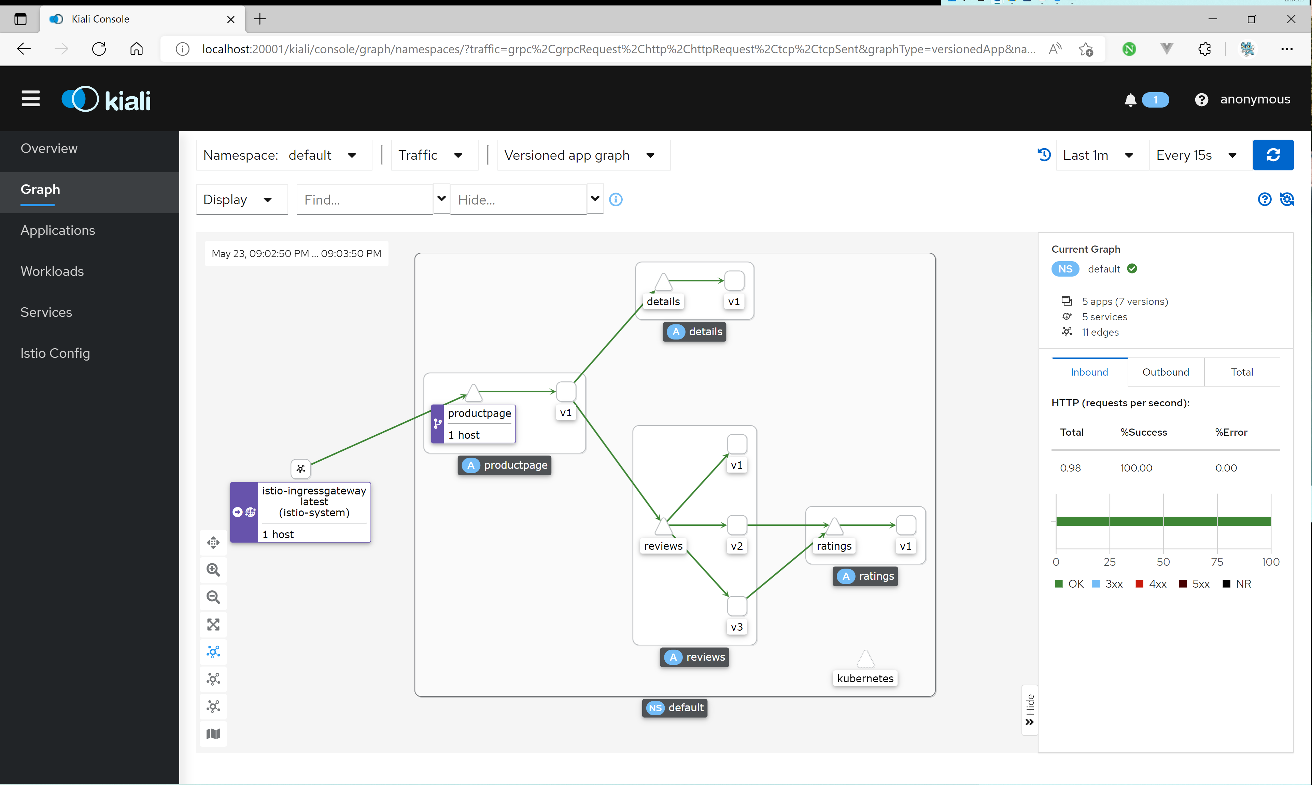Viewport: 1312px width, 785px height.
Task: Open the Workloads page link
Action: (x=52, y=271)
